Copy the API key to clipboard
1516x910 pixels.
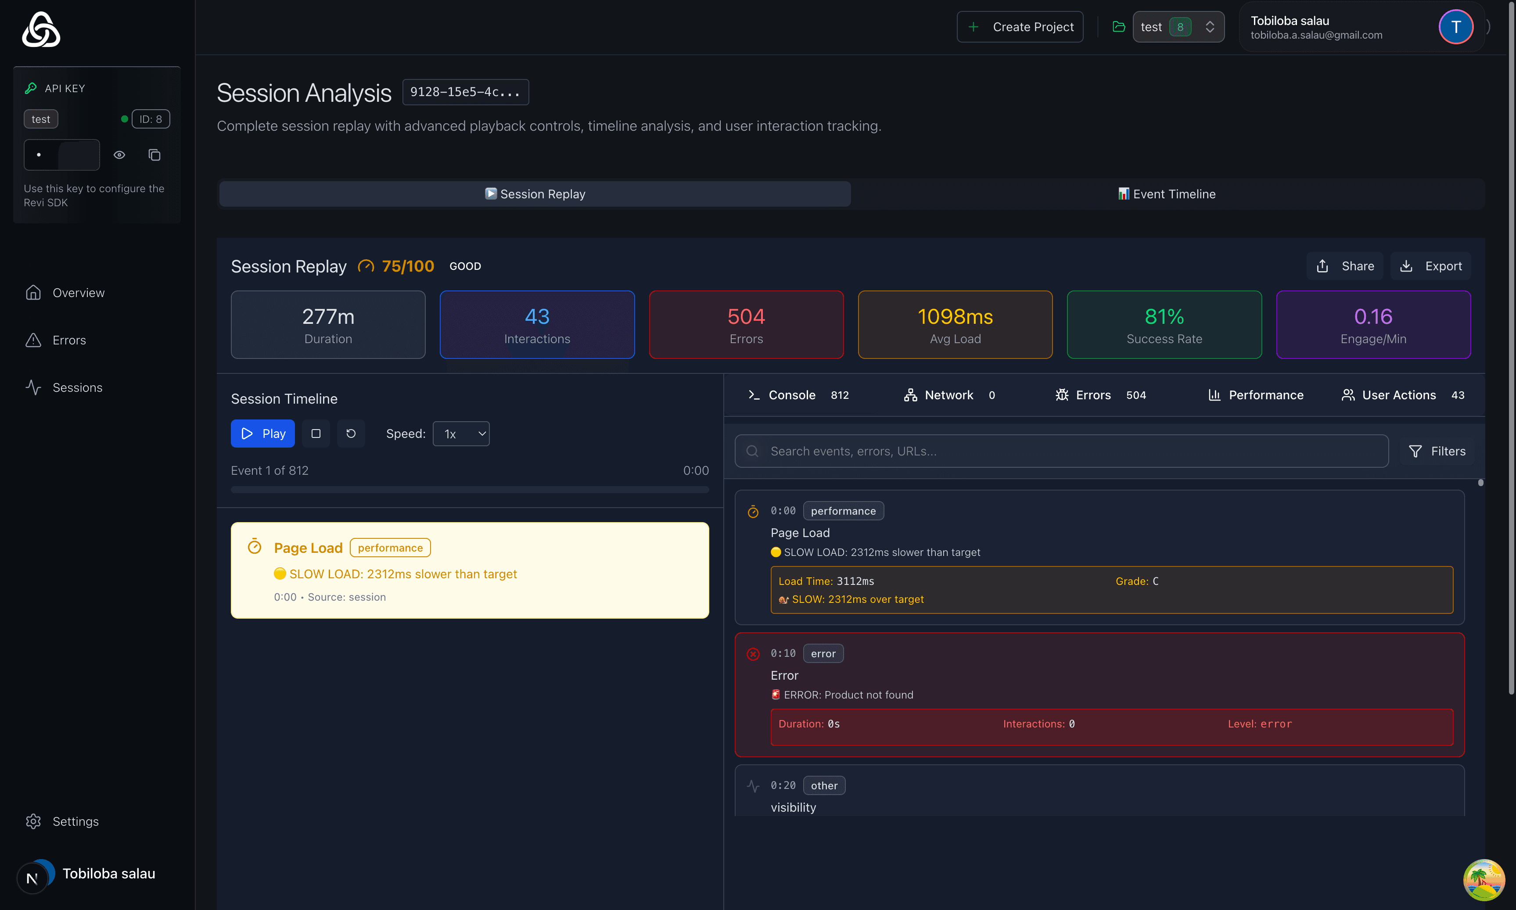pos(154,154)
